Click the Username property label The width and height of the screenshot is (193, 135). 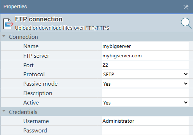(36, 121)
